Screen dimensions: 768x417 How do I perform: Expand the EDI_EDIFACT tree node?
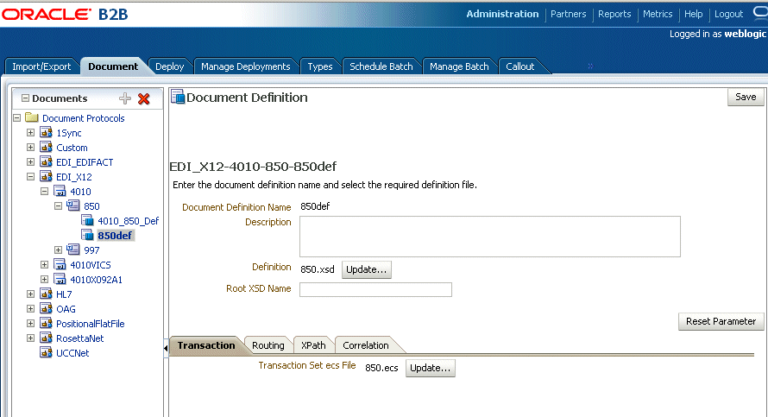pyautogui.click(x=30, y=162)
